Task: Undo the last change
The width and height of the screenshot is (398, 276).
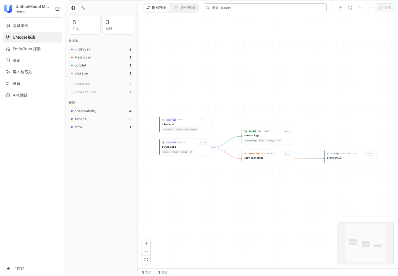Action: click(360, 8)
